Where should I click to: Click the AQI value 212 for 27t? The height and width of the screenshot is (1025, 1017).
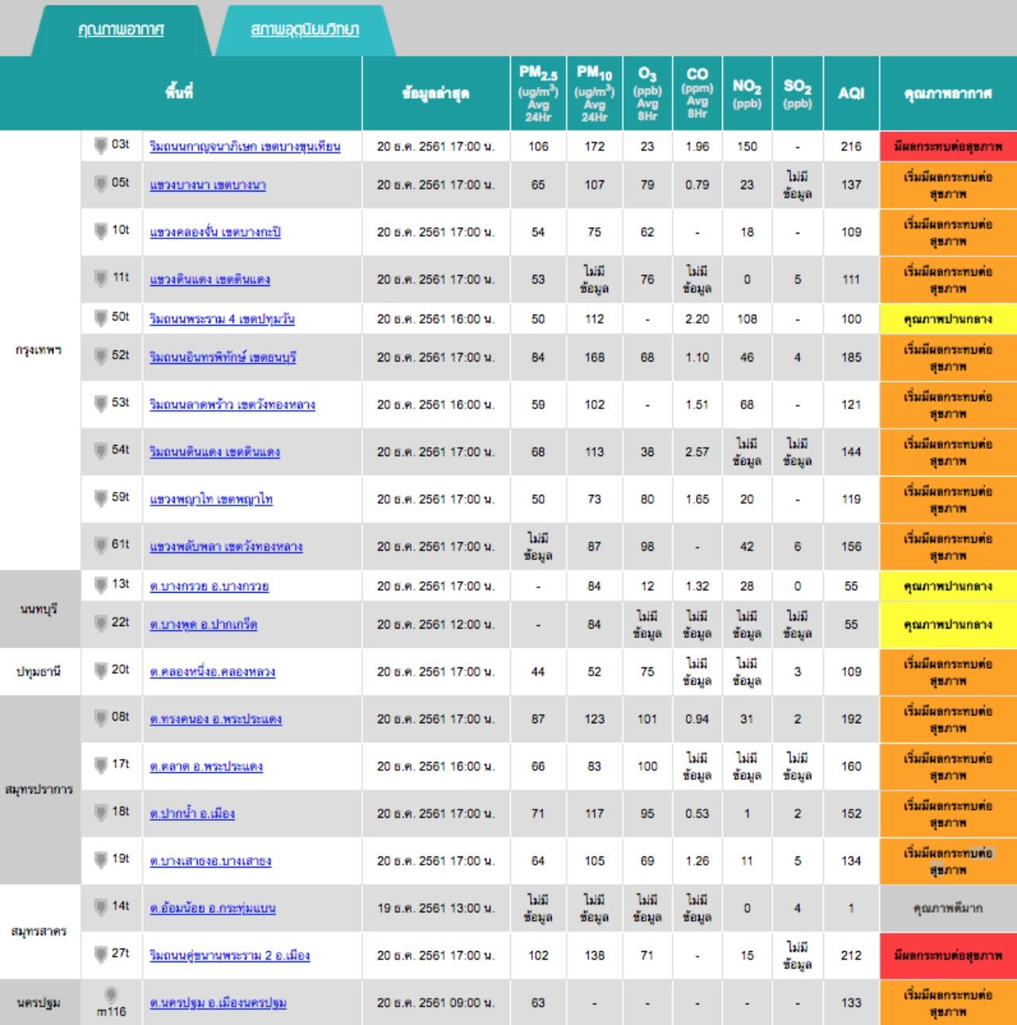[x=851, y=956]
